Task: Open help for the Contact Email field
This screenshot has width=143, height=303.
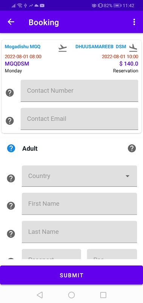Action: [10, 121]
